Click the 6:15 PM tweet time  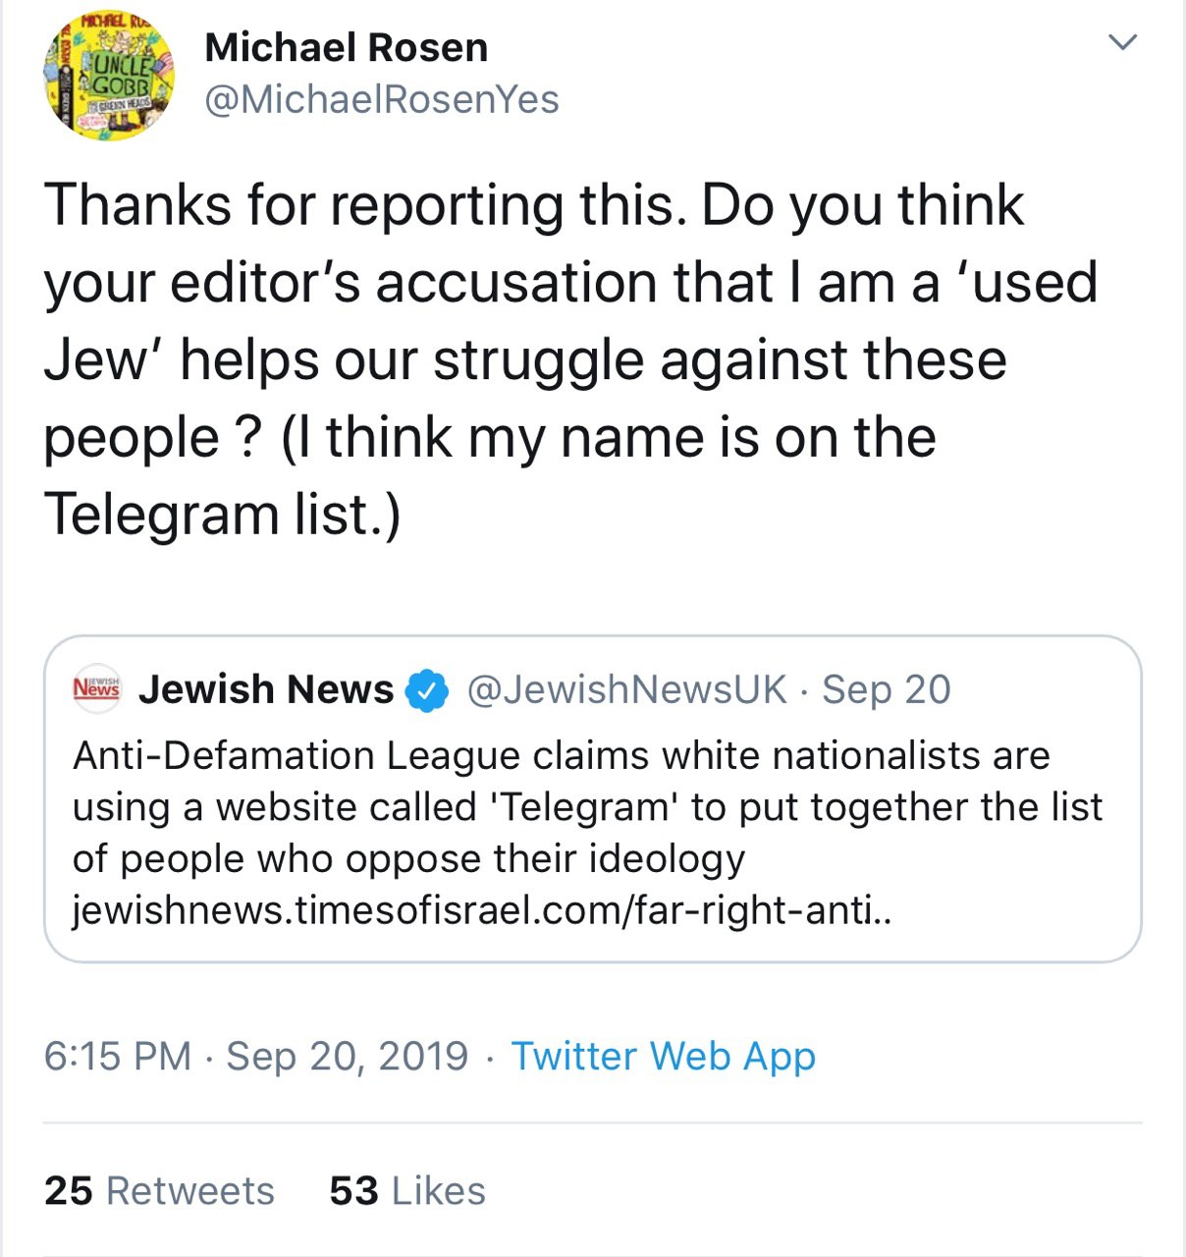118,1056
